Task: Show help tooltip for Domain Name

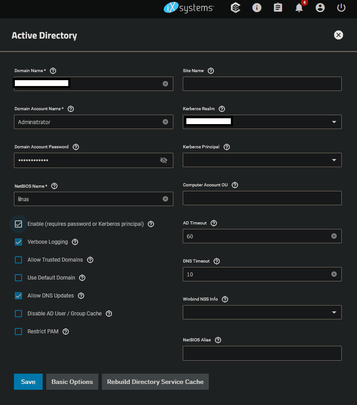Action: [x=53, y=71]
